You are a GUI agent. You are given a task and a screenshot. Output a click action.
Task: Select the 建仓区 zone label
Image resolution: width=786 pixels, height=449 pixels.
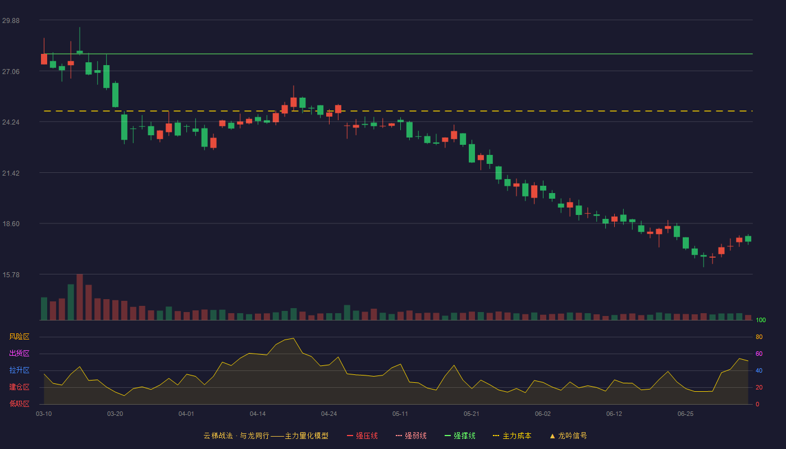click(x=19, y=387)
